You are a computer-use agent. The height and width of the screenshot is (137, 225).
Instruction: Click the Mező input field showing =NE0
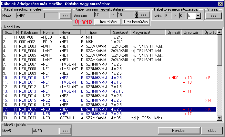28,15
